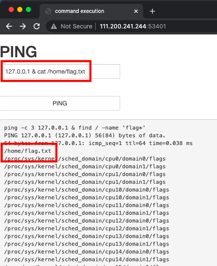Click the cpu10/domain0/flags output line
The height and width of the screenshot is (266, 217).
point(87,190)
